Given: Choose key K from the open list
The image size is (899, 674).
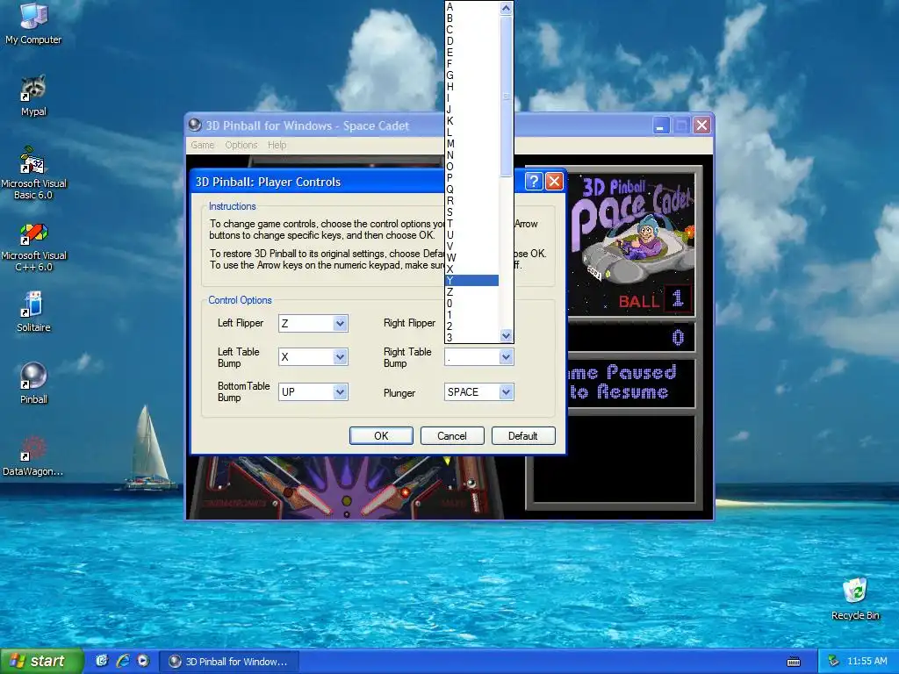Looking at the screenshot, I should click(471, 121).
